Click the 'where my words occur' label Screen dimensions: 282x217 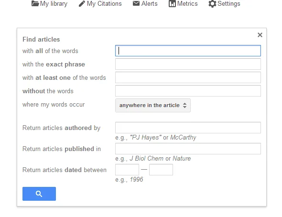click(54, 105)
